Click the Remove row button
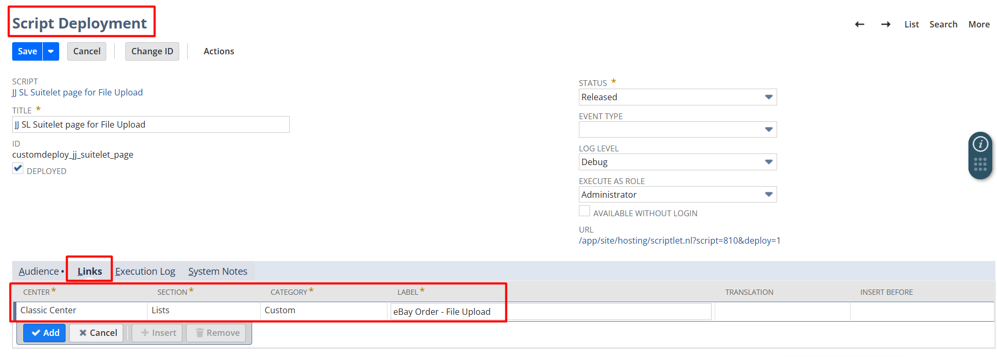 [x=217, y=333]
